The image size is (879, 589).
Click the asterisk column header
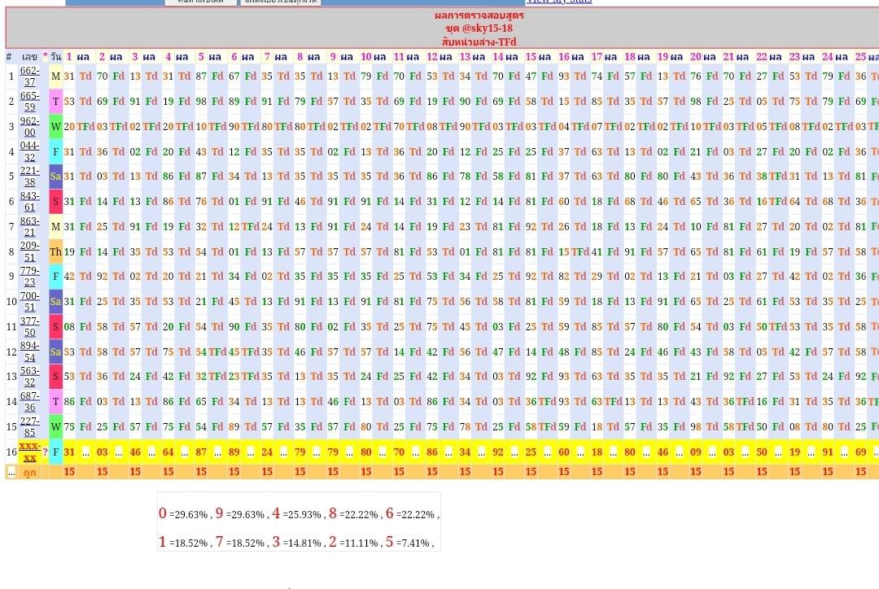45,57
